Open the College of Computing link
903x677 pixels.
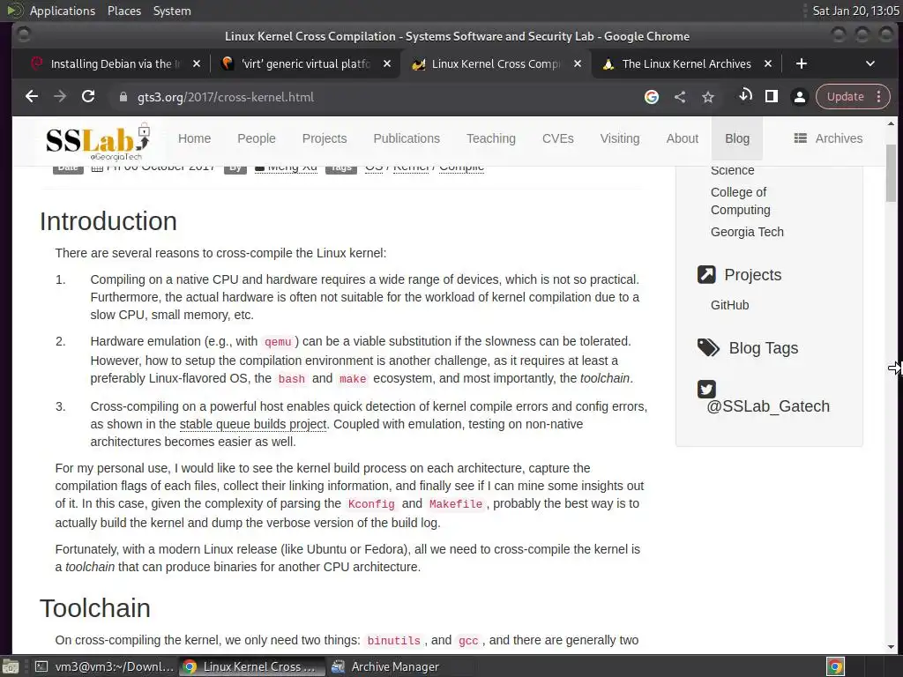[x=740, y=201]
